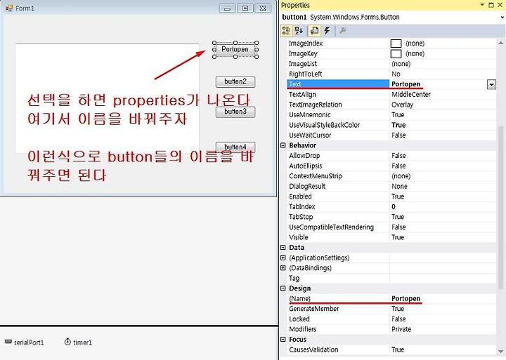Select the CausesValidation property
Screen dimensions: 506x360
(x=391, y=349)
